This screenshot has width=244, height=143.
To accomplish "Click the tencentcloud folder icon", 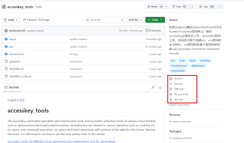I will click(6, 54).
